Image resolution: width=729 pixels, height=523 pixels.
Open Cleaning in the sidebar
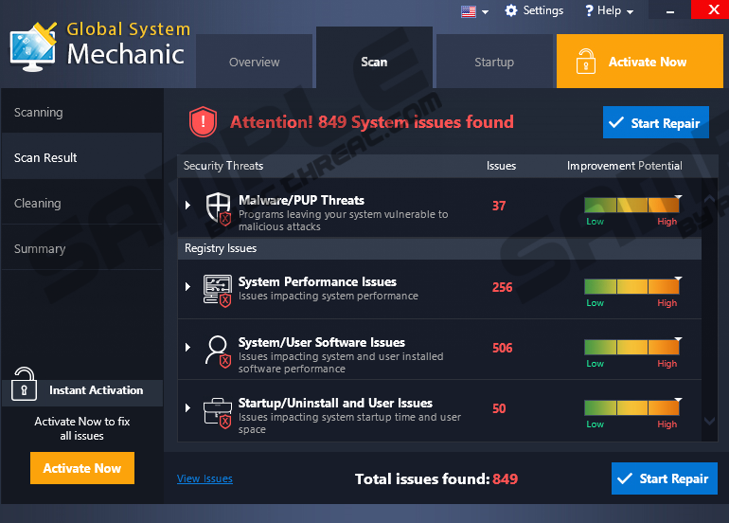81,203
